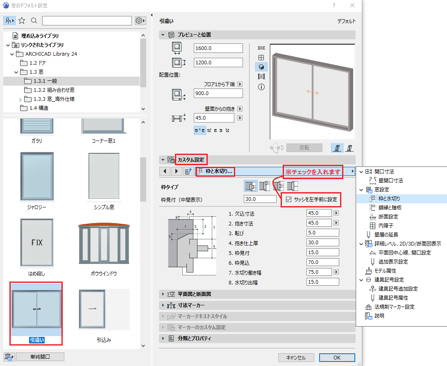Go to the next custom settings page
447x366 pixels.
(x=177, y=171)
